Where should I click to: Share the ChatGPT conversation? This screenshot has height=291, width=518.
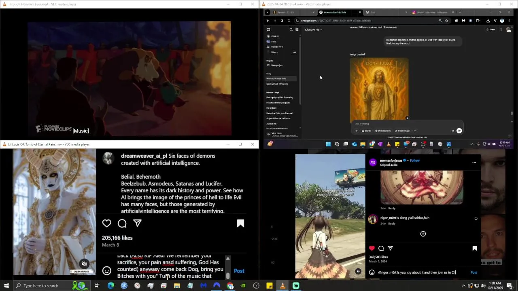click(x=490, y=30)
